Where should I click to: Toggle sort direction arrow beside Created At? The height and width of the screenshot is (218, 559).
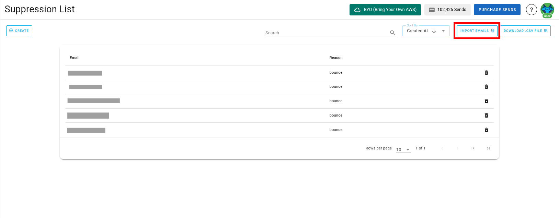tap(434, 31)
